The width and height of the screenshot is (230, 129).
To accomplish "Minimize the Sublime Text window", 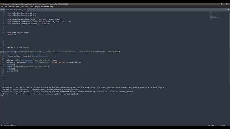I will tap(216, 4).
